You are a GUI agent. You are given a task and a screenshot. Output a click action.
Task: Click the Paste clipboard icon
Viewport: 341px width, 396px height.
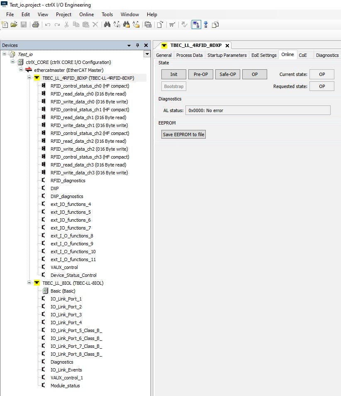(x=86, y=24)
